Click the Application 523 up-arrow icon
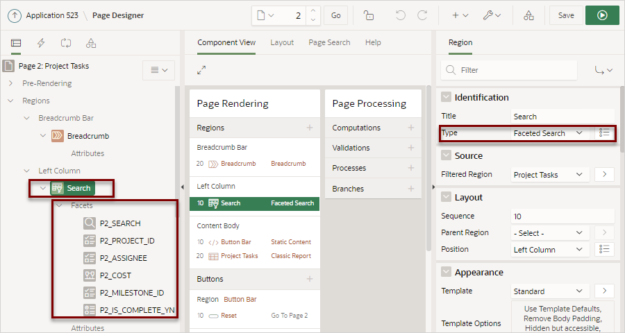 click(x=15, y=15)
